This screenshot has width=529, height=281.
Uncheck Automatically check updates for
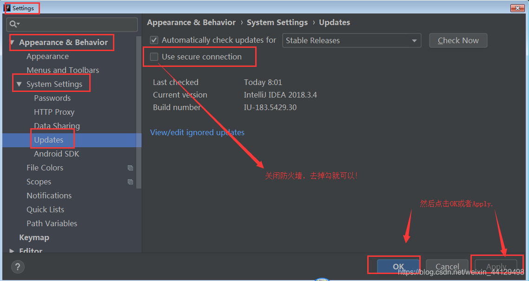pyautogui.click(x=154, y=40)
